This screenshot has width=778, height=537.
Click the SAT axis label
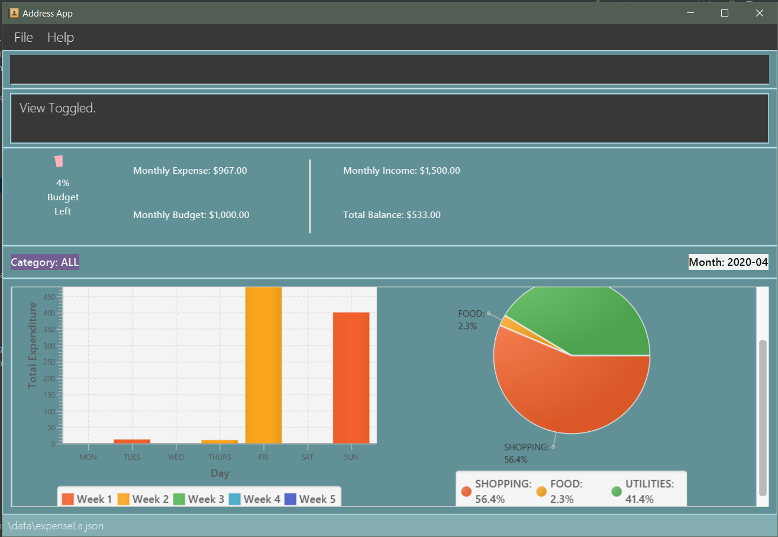tap(307, 457)
